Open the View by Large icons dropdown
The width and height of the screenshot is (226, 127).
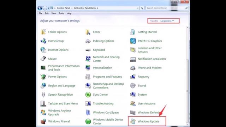click(167, 21)
